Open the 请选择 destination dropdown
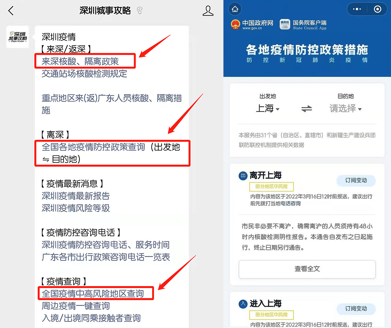The width and height of the screenshot is (391, 328). (x=345, y=108)
